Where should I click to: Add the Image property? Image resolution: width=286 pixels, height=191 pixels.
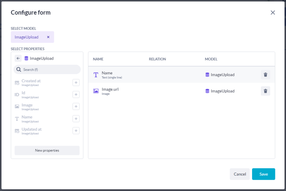[x=76, y=107]
